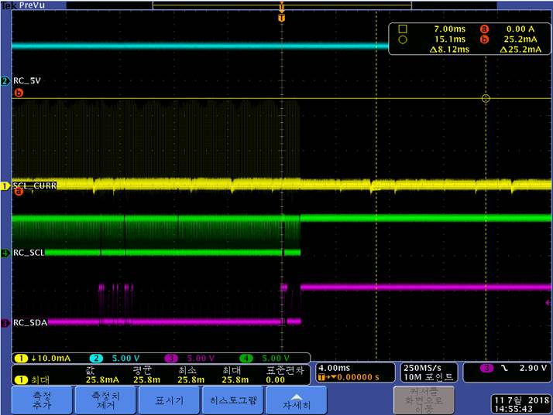Click the 최대 measurement label for channel 1

39,379
